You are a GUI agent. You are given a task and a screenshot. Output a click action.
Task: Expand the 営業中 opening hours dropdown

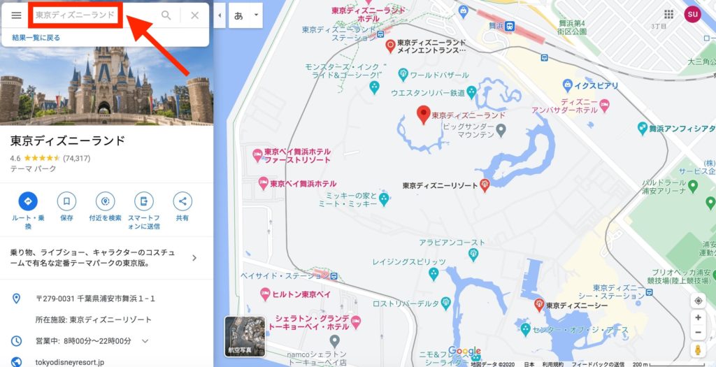tap(145, 341)
